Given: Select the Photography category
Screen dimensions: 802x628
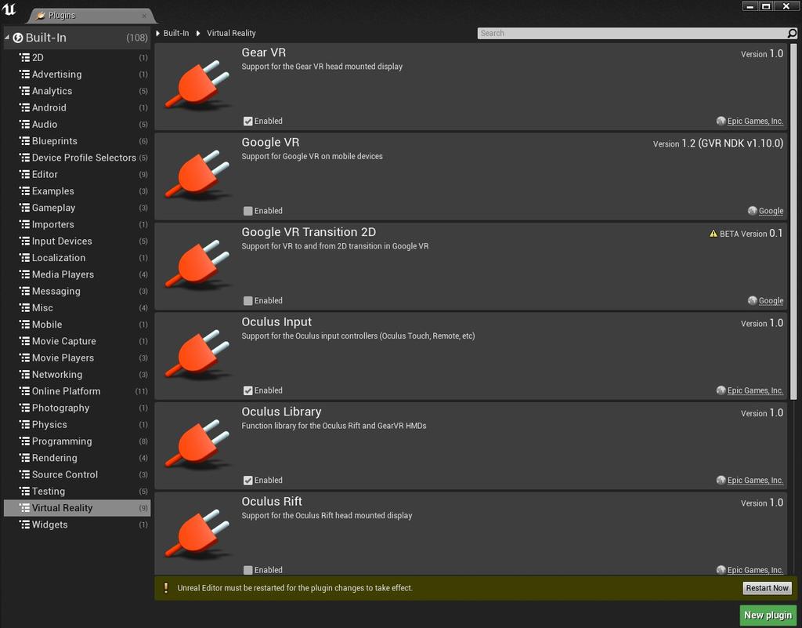Looking at the screenshot, I should (78, 408).
